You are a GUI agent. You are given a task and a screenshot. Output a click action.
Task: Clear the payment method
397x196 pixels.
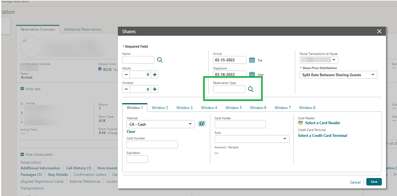point(131,132)
